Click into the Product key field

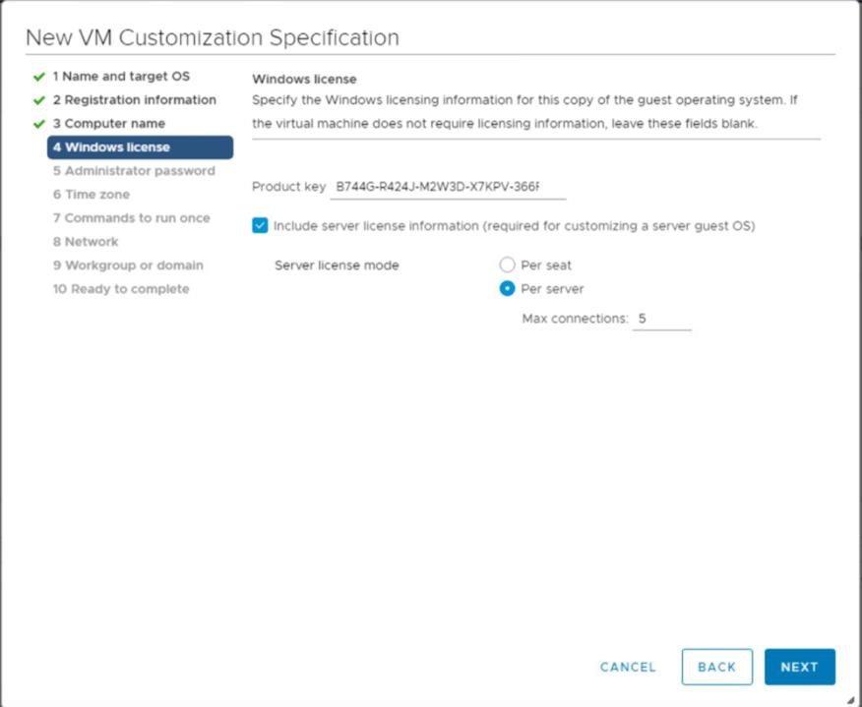[x=448, y=187]
